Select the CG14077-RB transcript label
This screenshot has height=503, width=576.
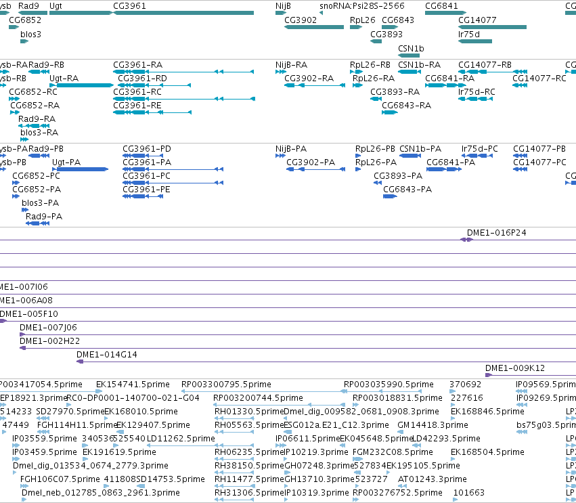485,65
